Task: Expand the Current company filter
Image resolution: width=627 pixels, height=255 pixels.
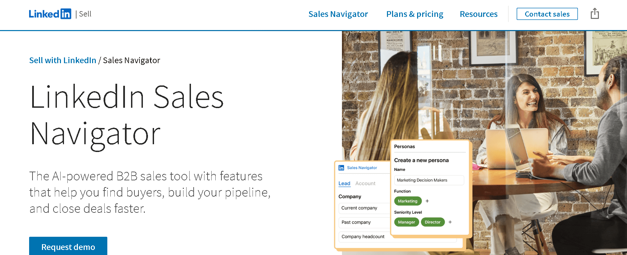Action: pyautogui.click(x=364, y=208)
